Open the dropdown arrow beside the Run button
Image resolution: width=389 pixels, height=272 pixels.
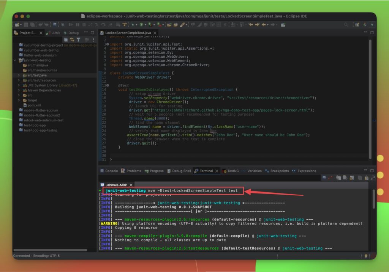click(145, 25)
